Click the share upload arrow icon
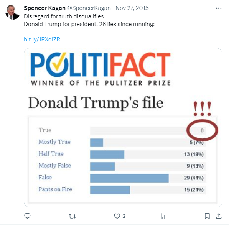 pyautogui.click(x=219, y=216)
